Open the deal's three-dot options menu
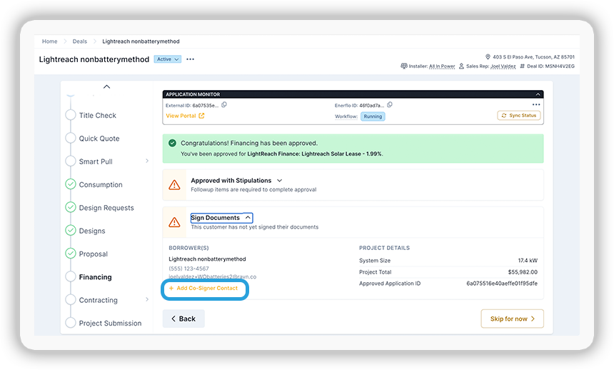The height and width of the screenshot is (370, 614). tap(191, 59)
